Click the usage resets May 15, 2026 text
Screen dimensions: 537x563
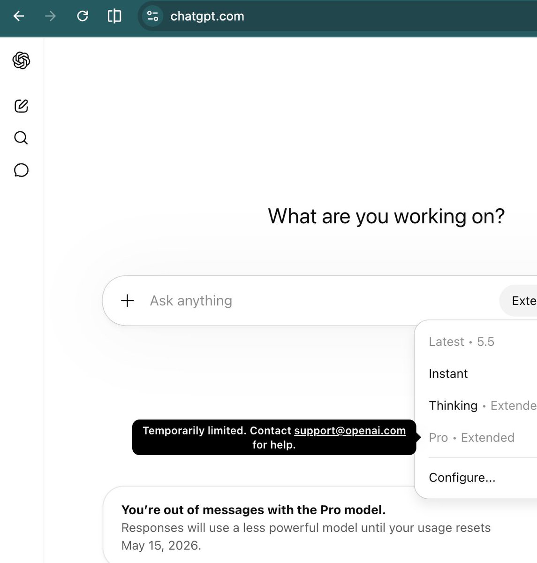click(306, 537)
